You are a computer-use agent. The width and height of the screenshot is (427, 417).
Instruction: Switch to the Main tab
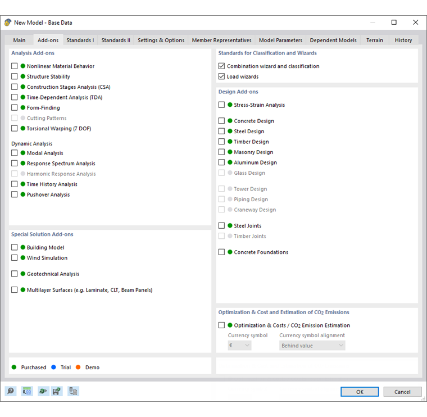click(x=19, y=40)
